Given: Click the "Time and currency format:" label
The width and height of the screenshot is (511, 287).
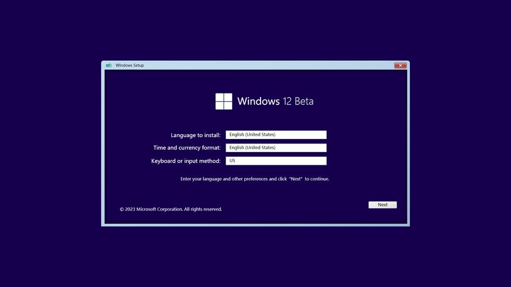Looking at the screenshot, I should click(187, 148).
